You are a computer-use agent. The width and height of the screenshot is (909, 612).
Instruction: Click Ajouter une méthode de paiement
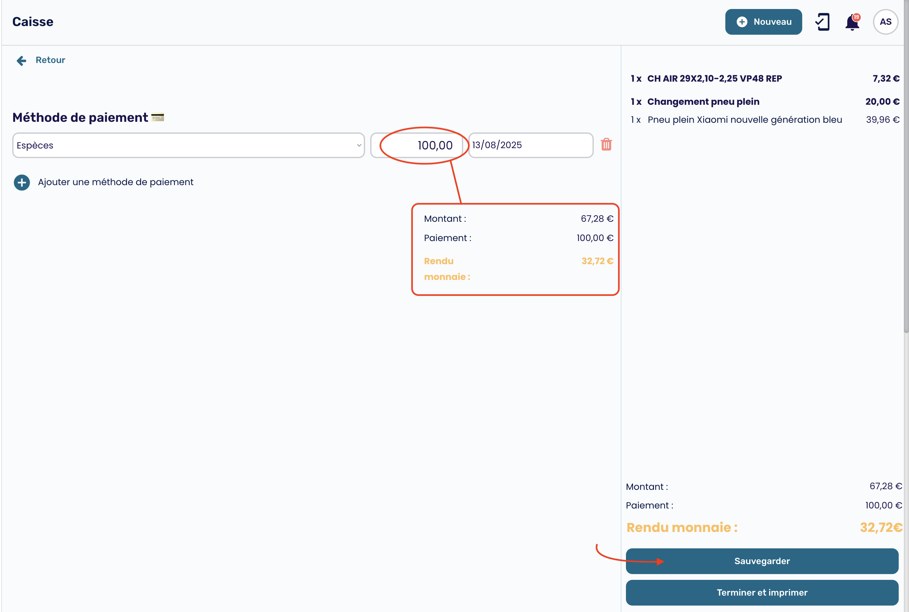pos(115,182)
